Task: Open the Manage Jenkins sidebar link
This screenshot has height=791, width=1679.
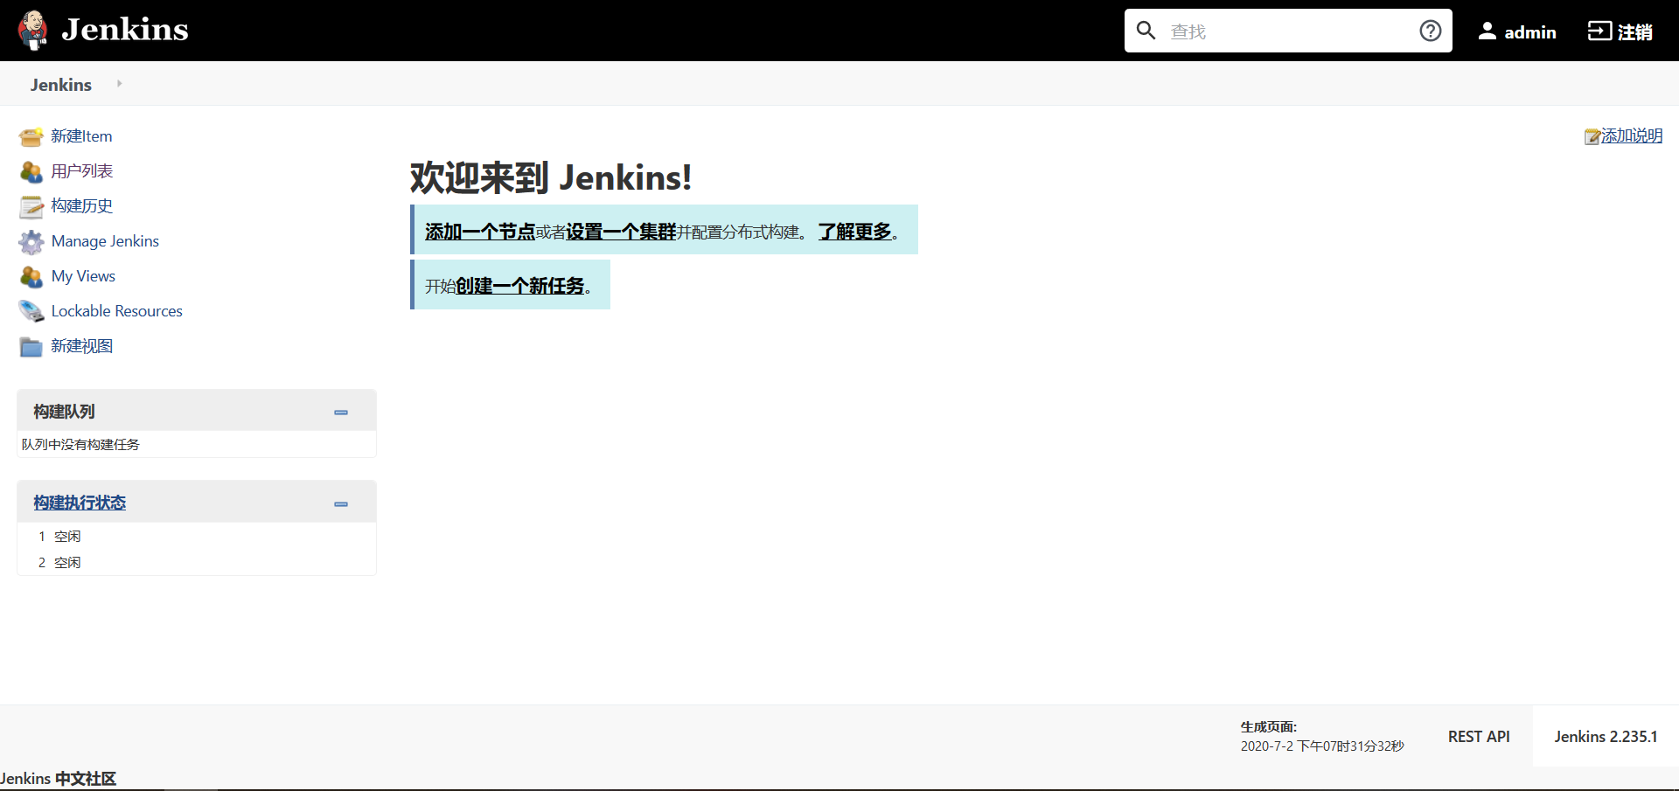Action: tap(105, 241)
